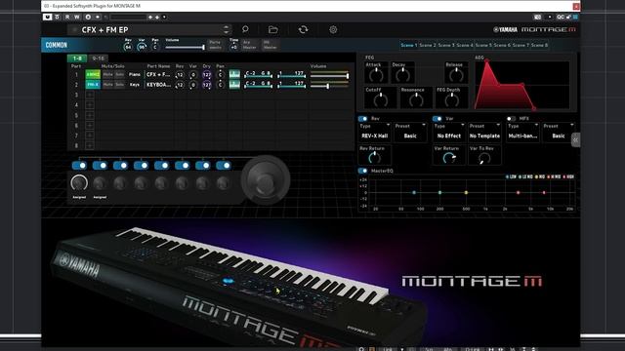Click the CFX + FM EP performance name

(104, 30)
